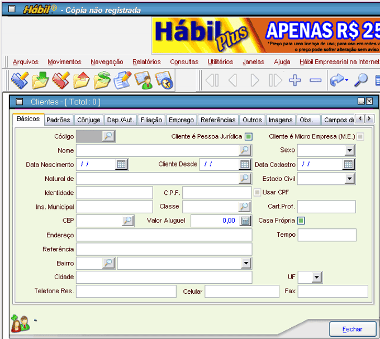Click the C.P.F. input field
The image size is (380, 339).
(x=217, y=193)
